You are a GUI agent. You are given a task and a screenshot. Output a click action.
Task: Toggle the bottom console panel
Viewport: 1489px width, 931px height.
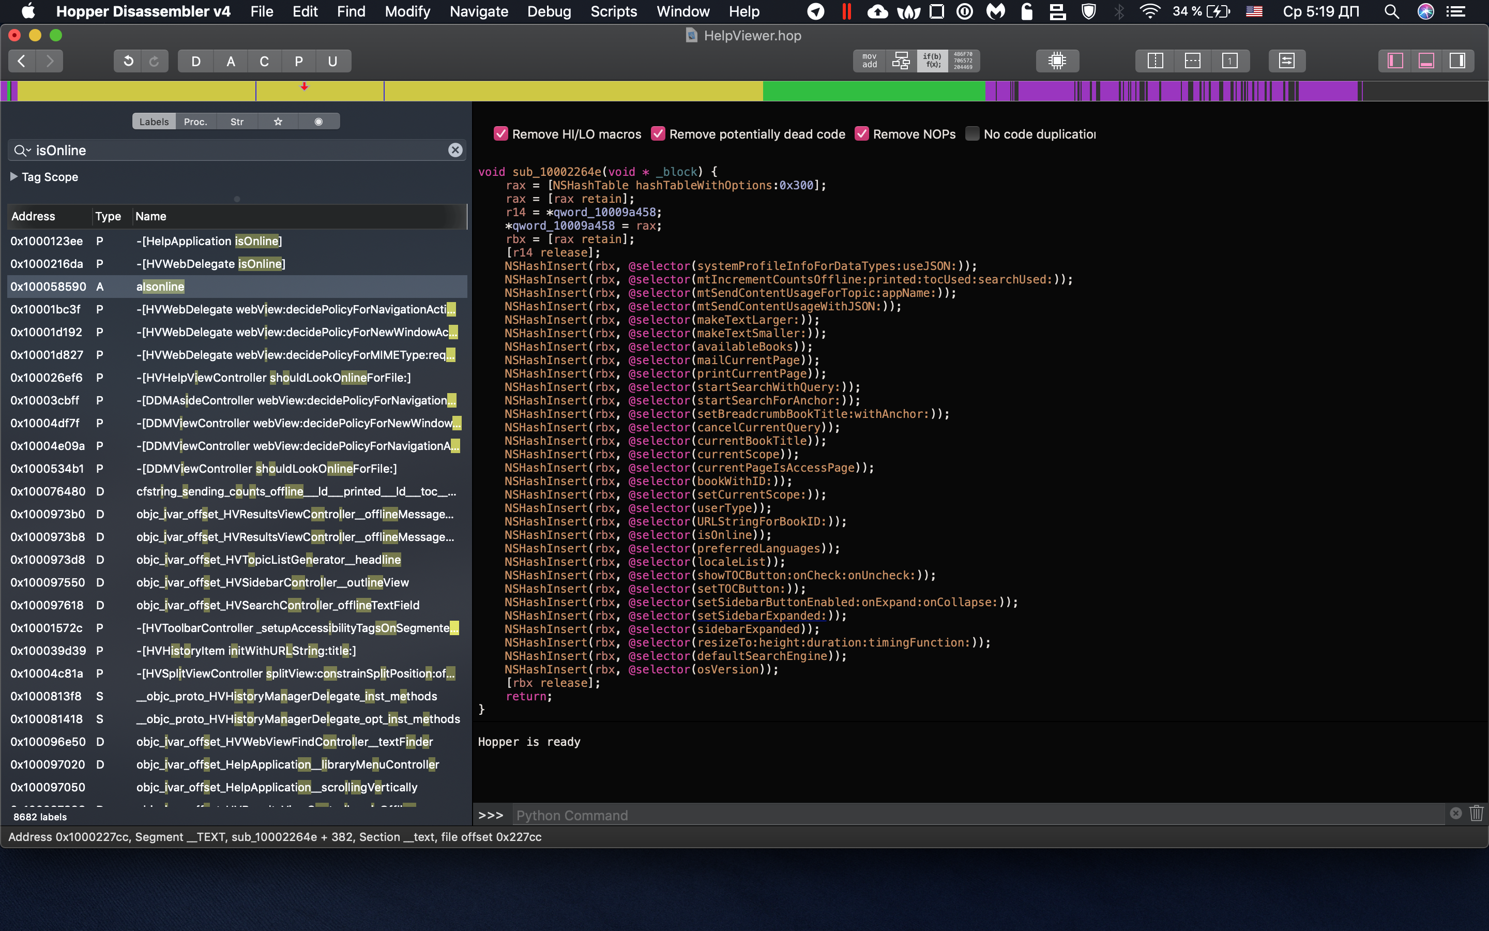1425,61
